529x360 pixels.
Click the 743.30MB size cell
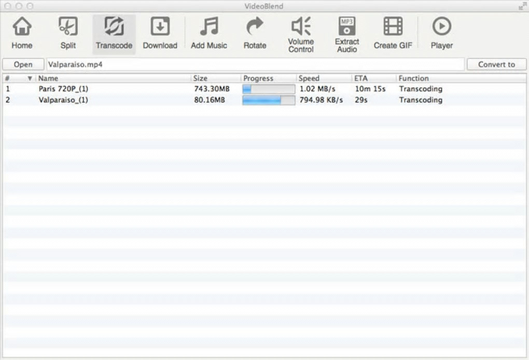tap(212, 89)
